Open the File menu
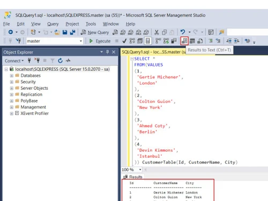The height and width of the screenshot is (201, 268). point(6,24)
